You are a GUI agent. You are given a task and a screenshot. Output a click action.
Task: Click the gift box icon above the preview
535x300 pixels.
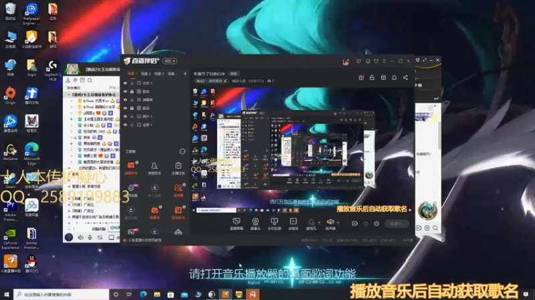(361, 77)
